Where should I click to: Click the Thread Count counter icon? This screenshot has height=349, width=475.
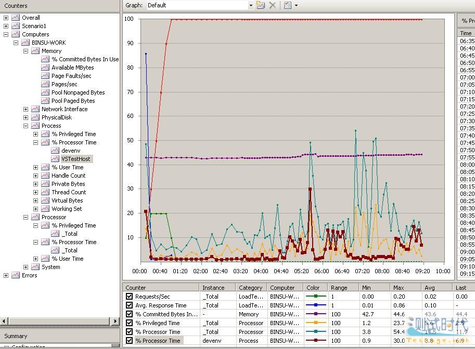[45, 192]
